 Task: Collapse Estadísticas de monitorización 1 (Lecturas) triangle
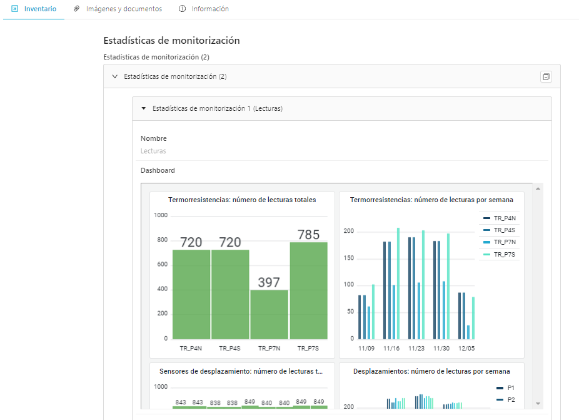click(144, 108)
